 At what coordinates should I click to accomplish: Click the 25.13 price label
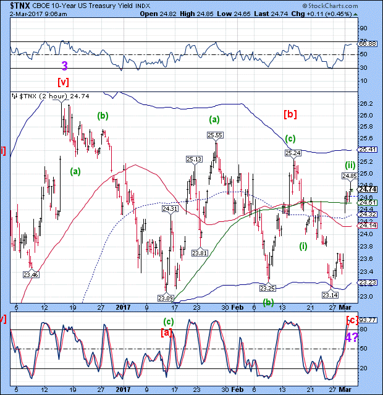pos(194,159)
